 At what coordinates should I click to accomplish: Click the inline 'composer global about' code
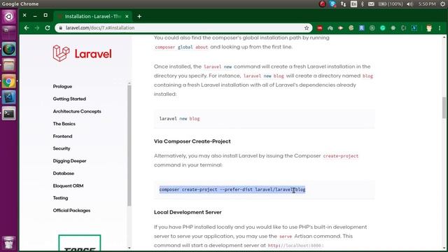[181, 47]
